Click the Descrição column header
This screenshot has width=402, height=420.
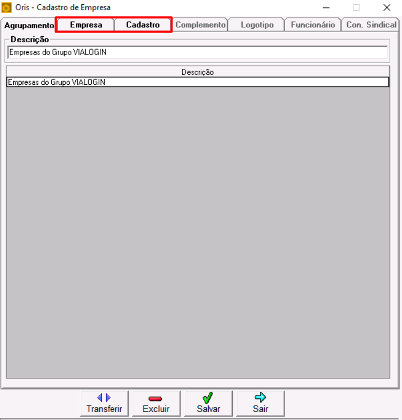coord(198,72)
